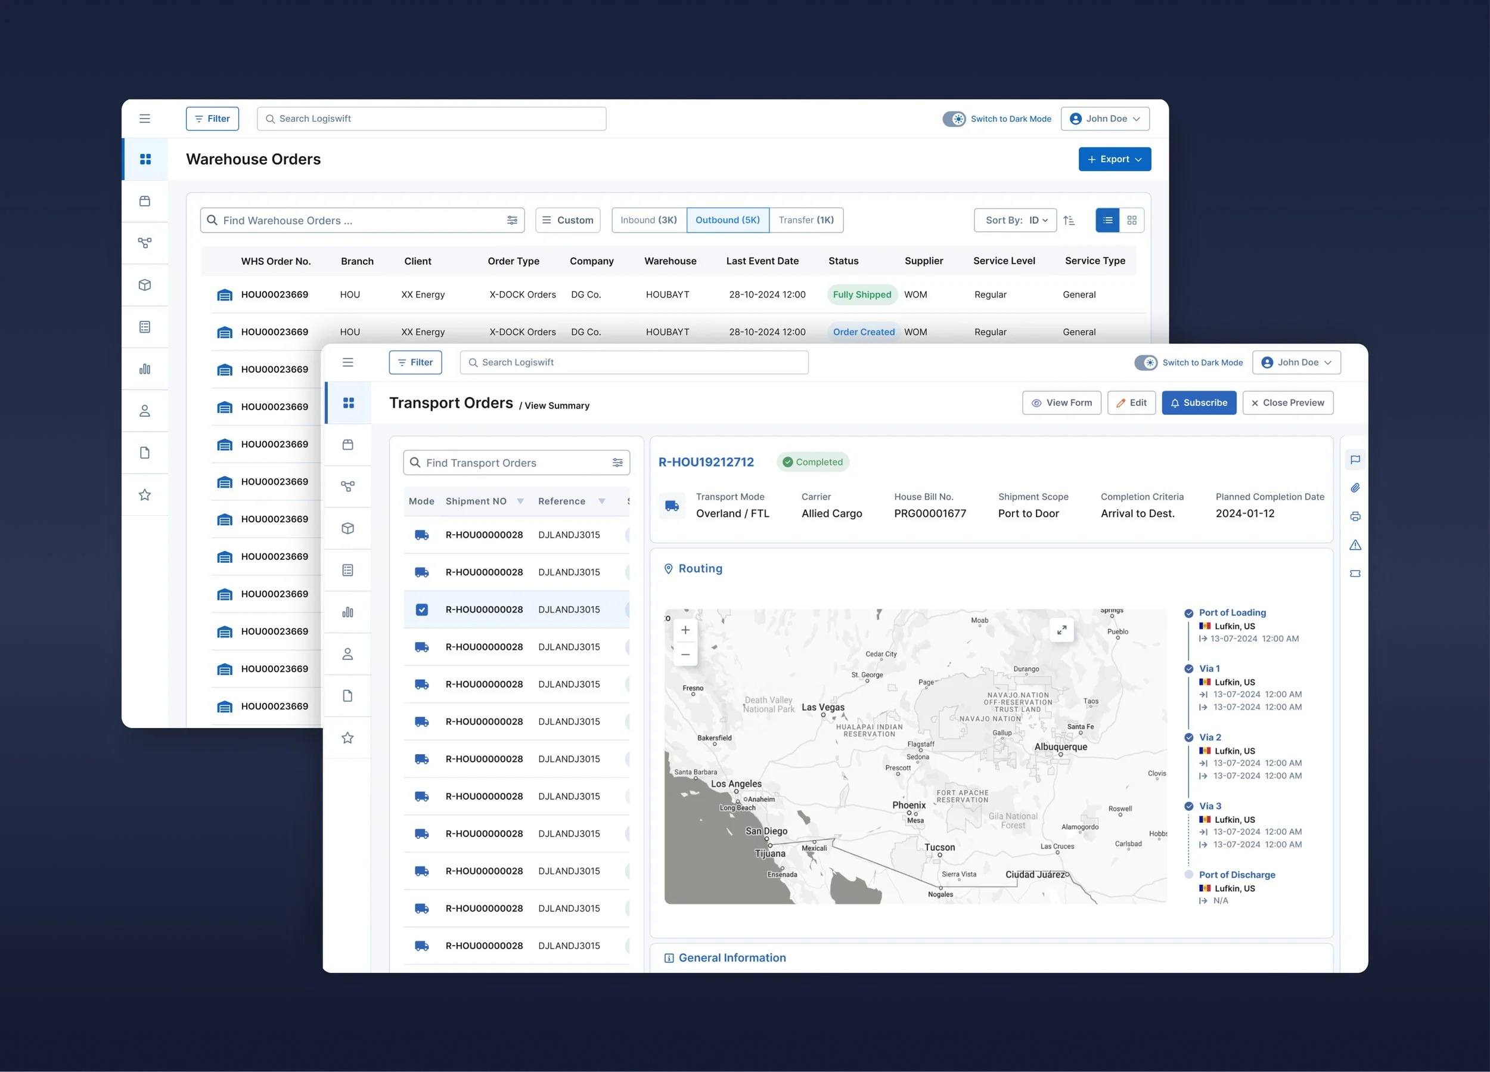Switch Warehouse Orders to grid view
This screenshot has width=1490, height=1072.
click(1131, 220)
